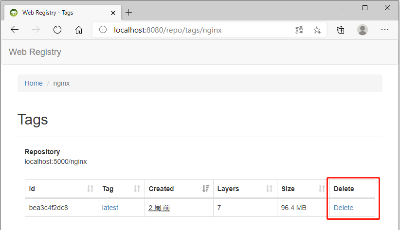Open the latest tag link
Viewport: 400px width, 230px height.
coord(110,208)
